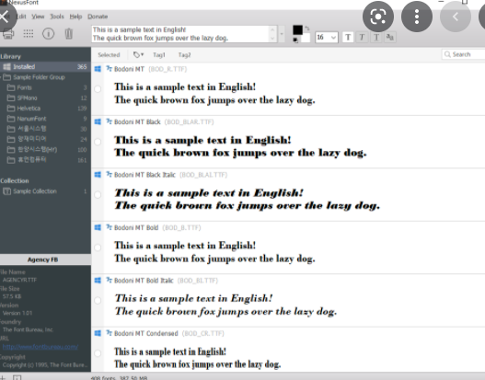Toggle underline text style
The image size is (485, 380).
pyautogui.click(x=376, y=38)
